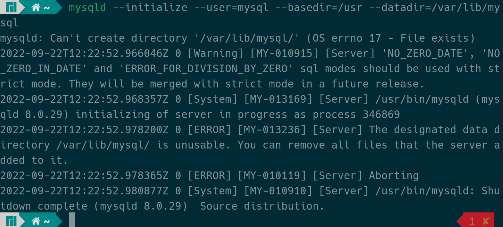Click the process ID 346869
This screenshot has width=503, height=227.
point(381,114)
